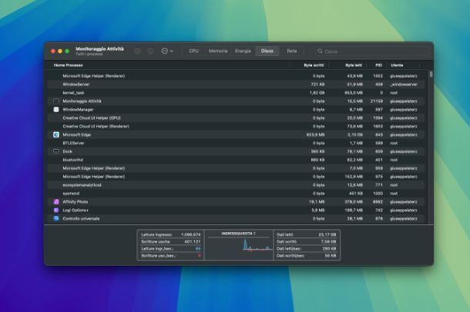Viewport: 470px width, 312px height.
Task: Switch to the Rete tab
Action: pos(292,51)
